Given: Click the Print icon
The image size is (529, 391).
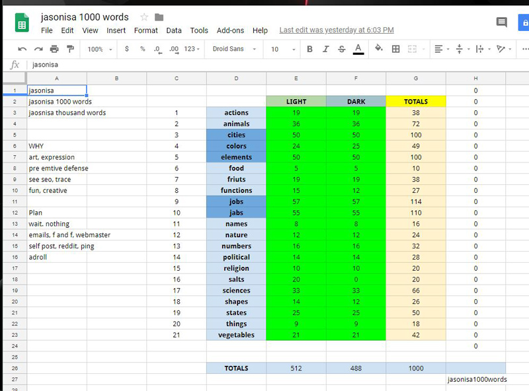Looking at the screenshot, I should [x=54, y=50].
